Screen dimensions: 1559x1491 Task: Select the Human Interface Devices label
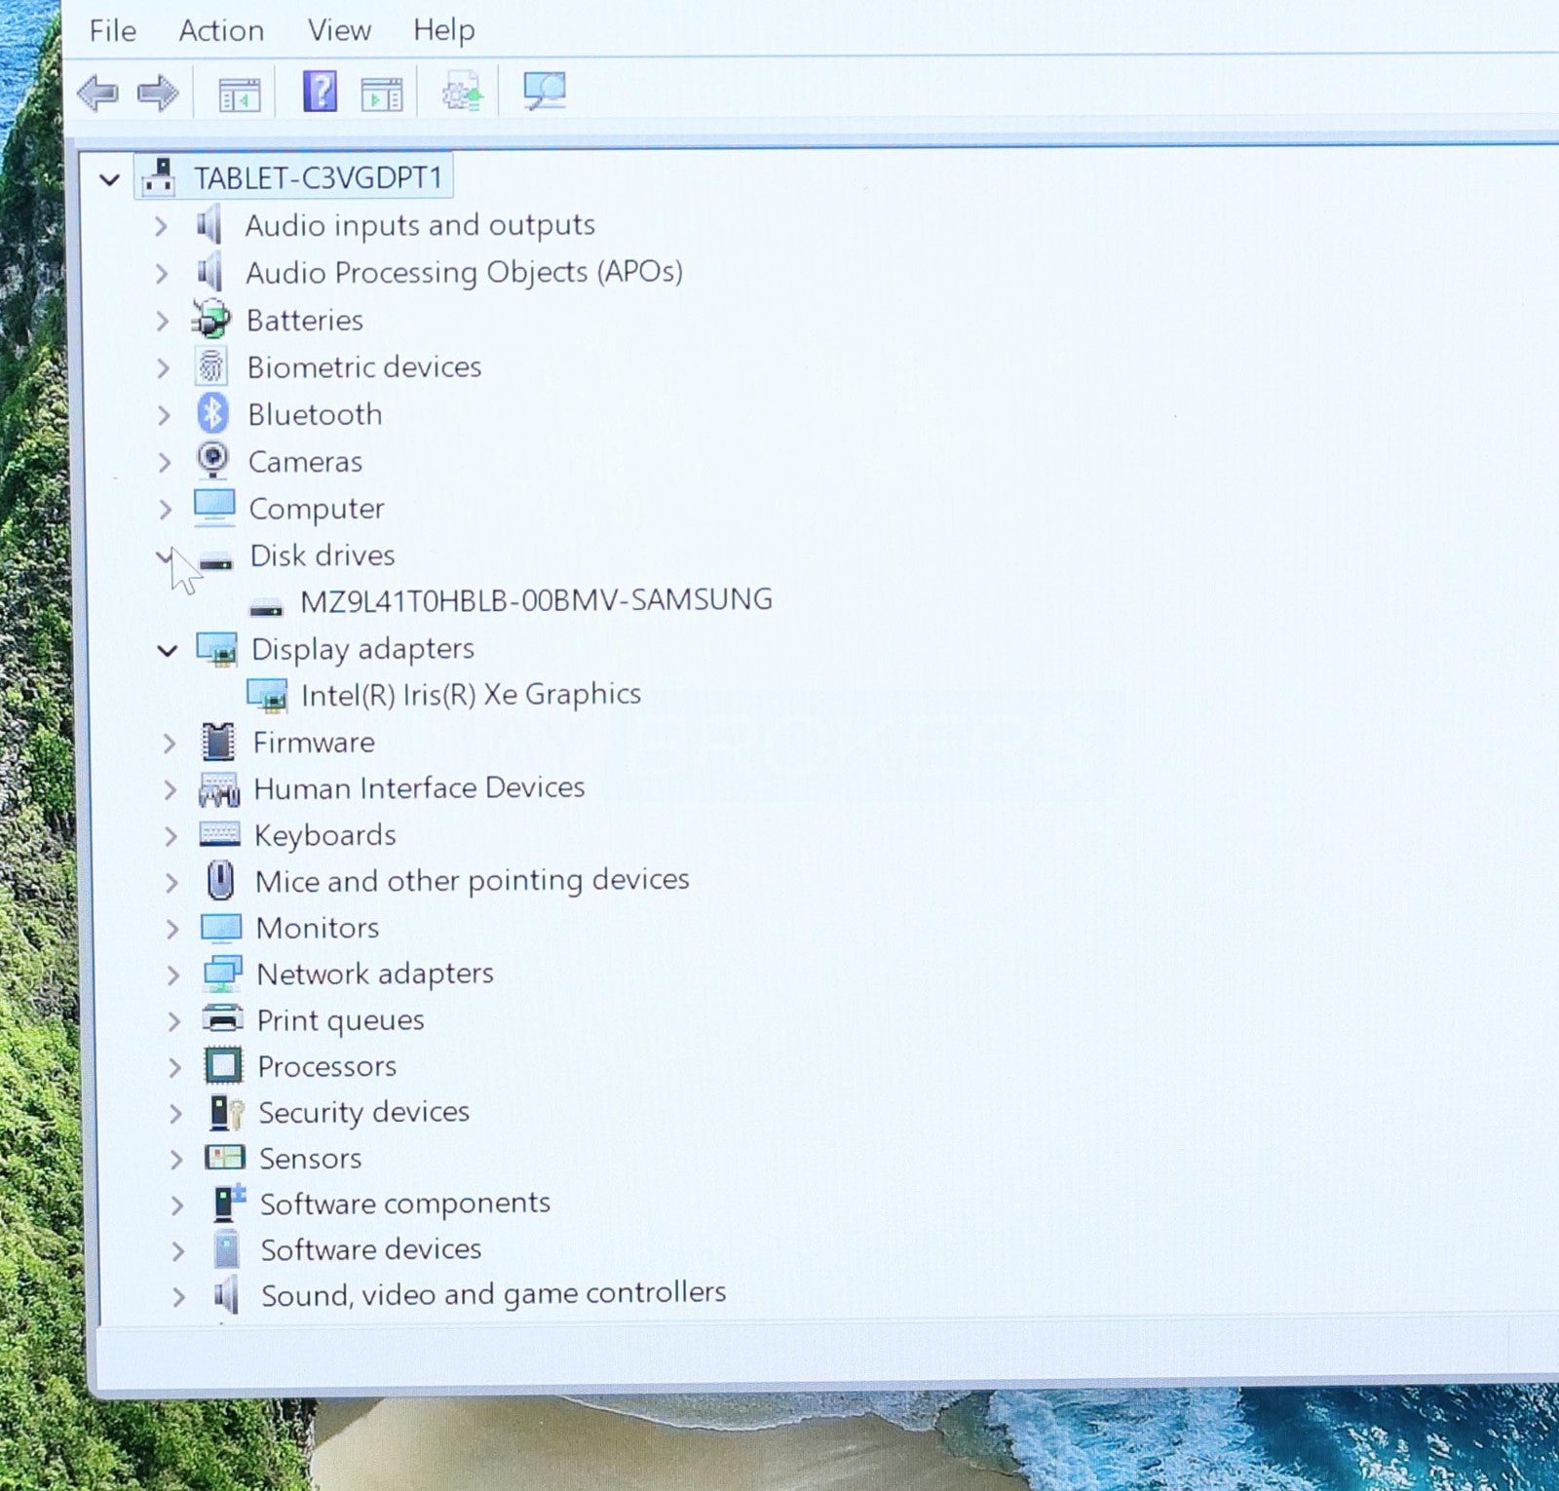click(x=419, y=787)
